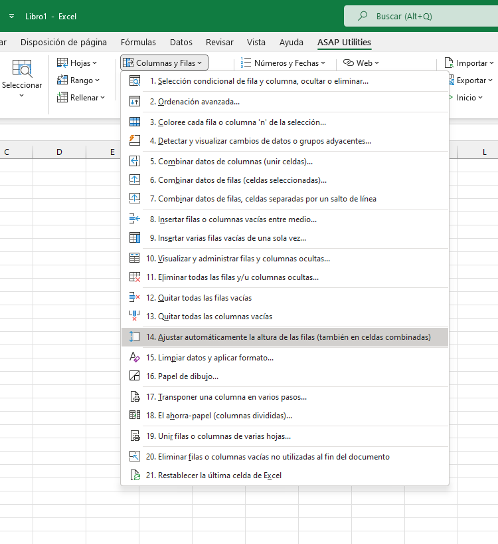Choose Insertar varias filas vacías de una vez
The height and width of the screenshot is (544, 498).
[x=285, y=238]
